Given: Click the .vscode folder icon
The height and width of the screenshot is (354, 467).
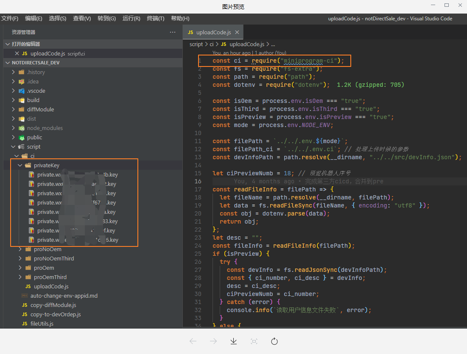Looking at the screenshot, I should pos(22,91).
